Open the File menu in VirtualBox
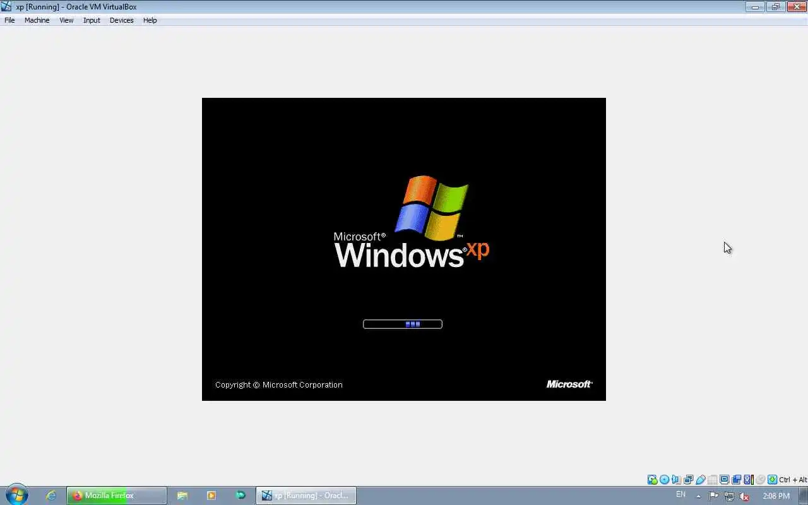Screen dimensions: 808x505 pyautogui.click(x=9, y=20)
